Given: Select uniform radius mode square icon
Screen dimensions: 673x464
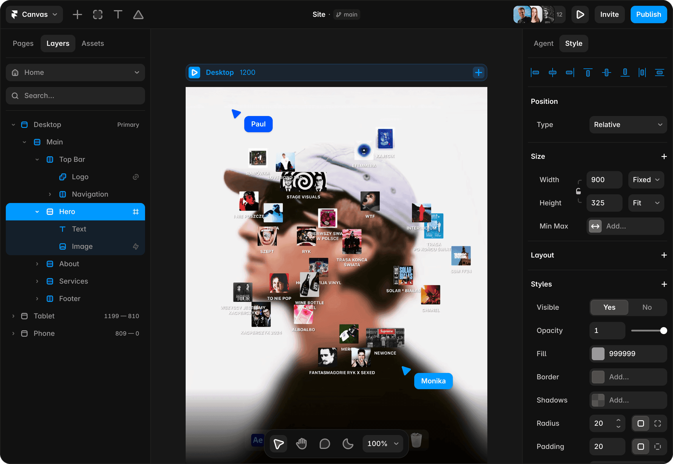Looking at the screenshot, I should pyautogui.click(x=641, y=423).
